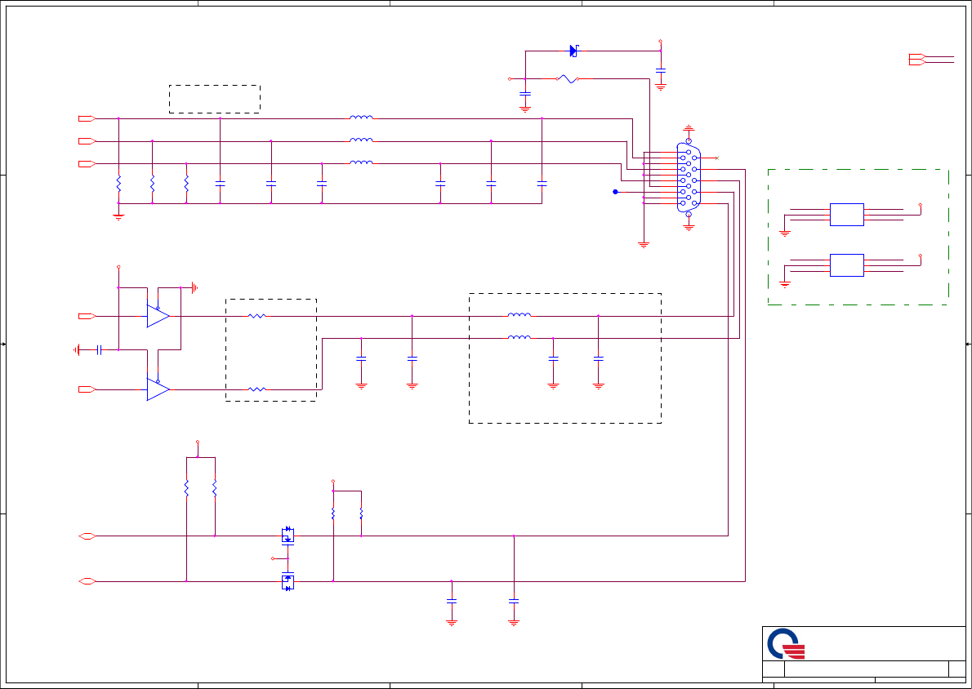Select the lower MOSFET transistor symbol
The height and width of the screenshot is (689, 972).
coord(288,582)
